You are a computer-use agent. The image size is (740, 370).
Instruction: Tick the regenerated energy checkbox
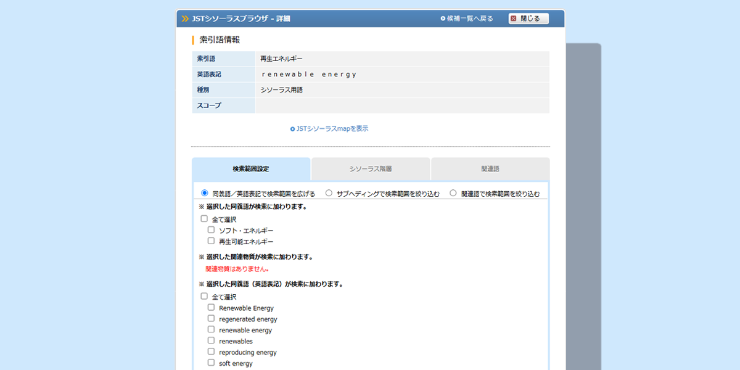point(211,318)
